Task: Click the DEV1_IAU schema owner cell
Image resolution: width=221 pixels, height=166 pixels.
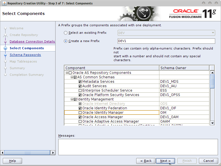Action: pyautogui.click(x=184, y=86)
